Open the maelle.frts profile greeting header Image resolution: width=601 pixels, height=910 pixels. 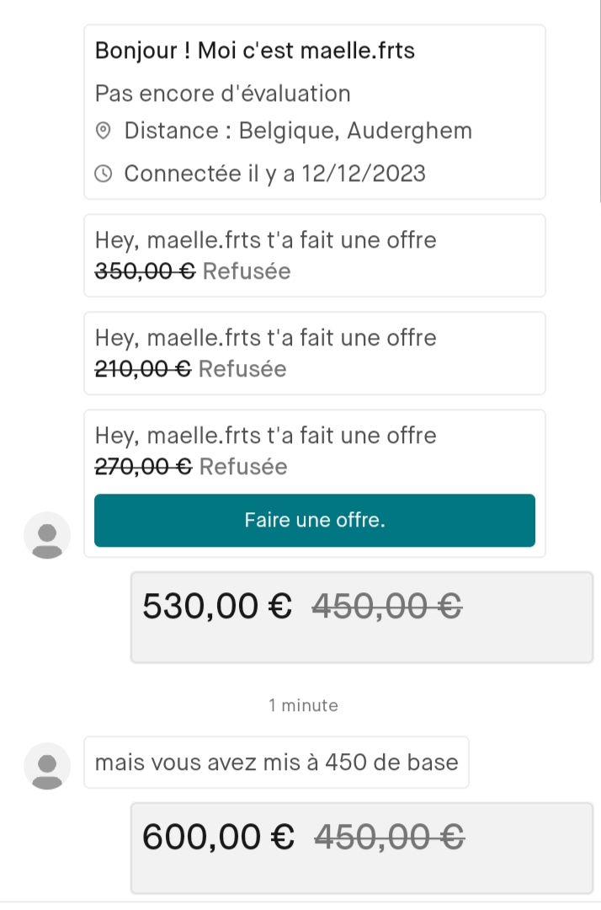255,51
